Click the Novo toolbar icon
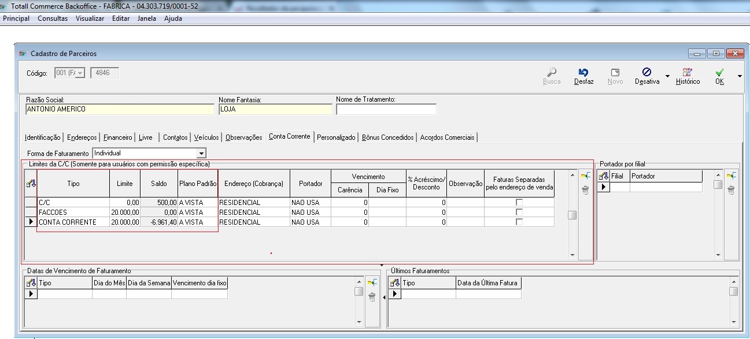Screen dimensions: 750x339 pos(615,72)
